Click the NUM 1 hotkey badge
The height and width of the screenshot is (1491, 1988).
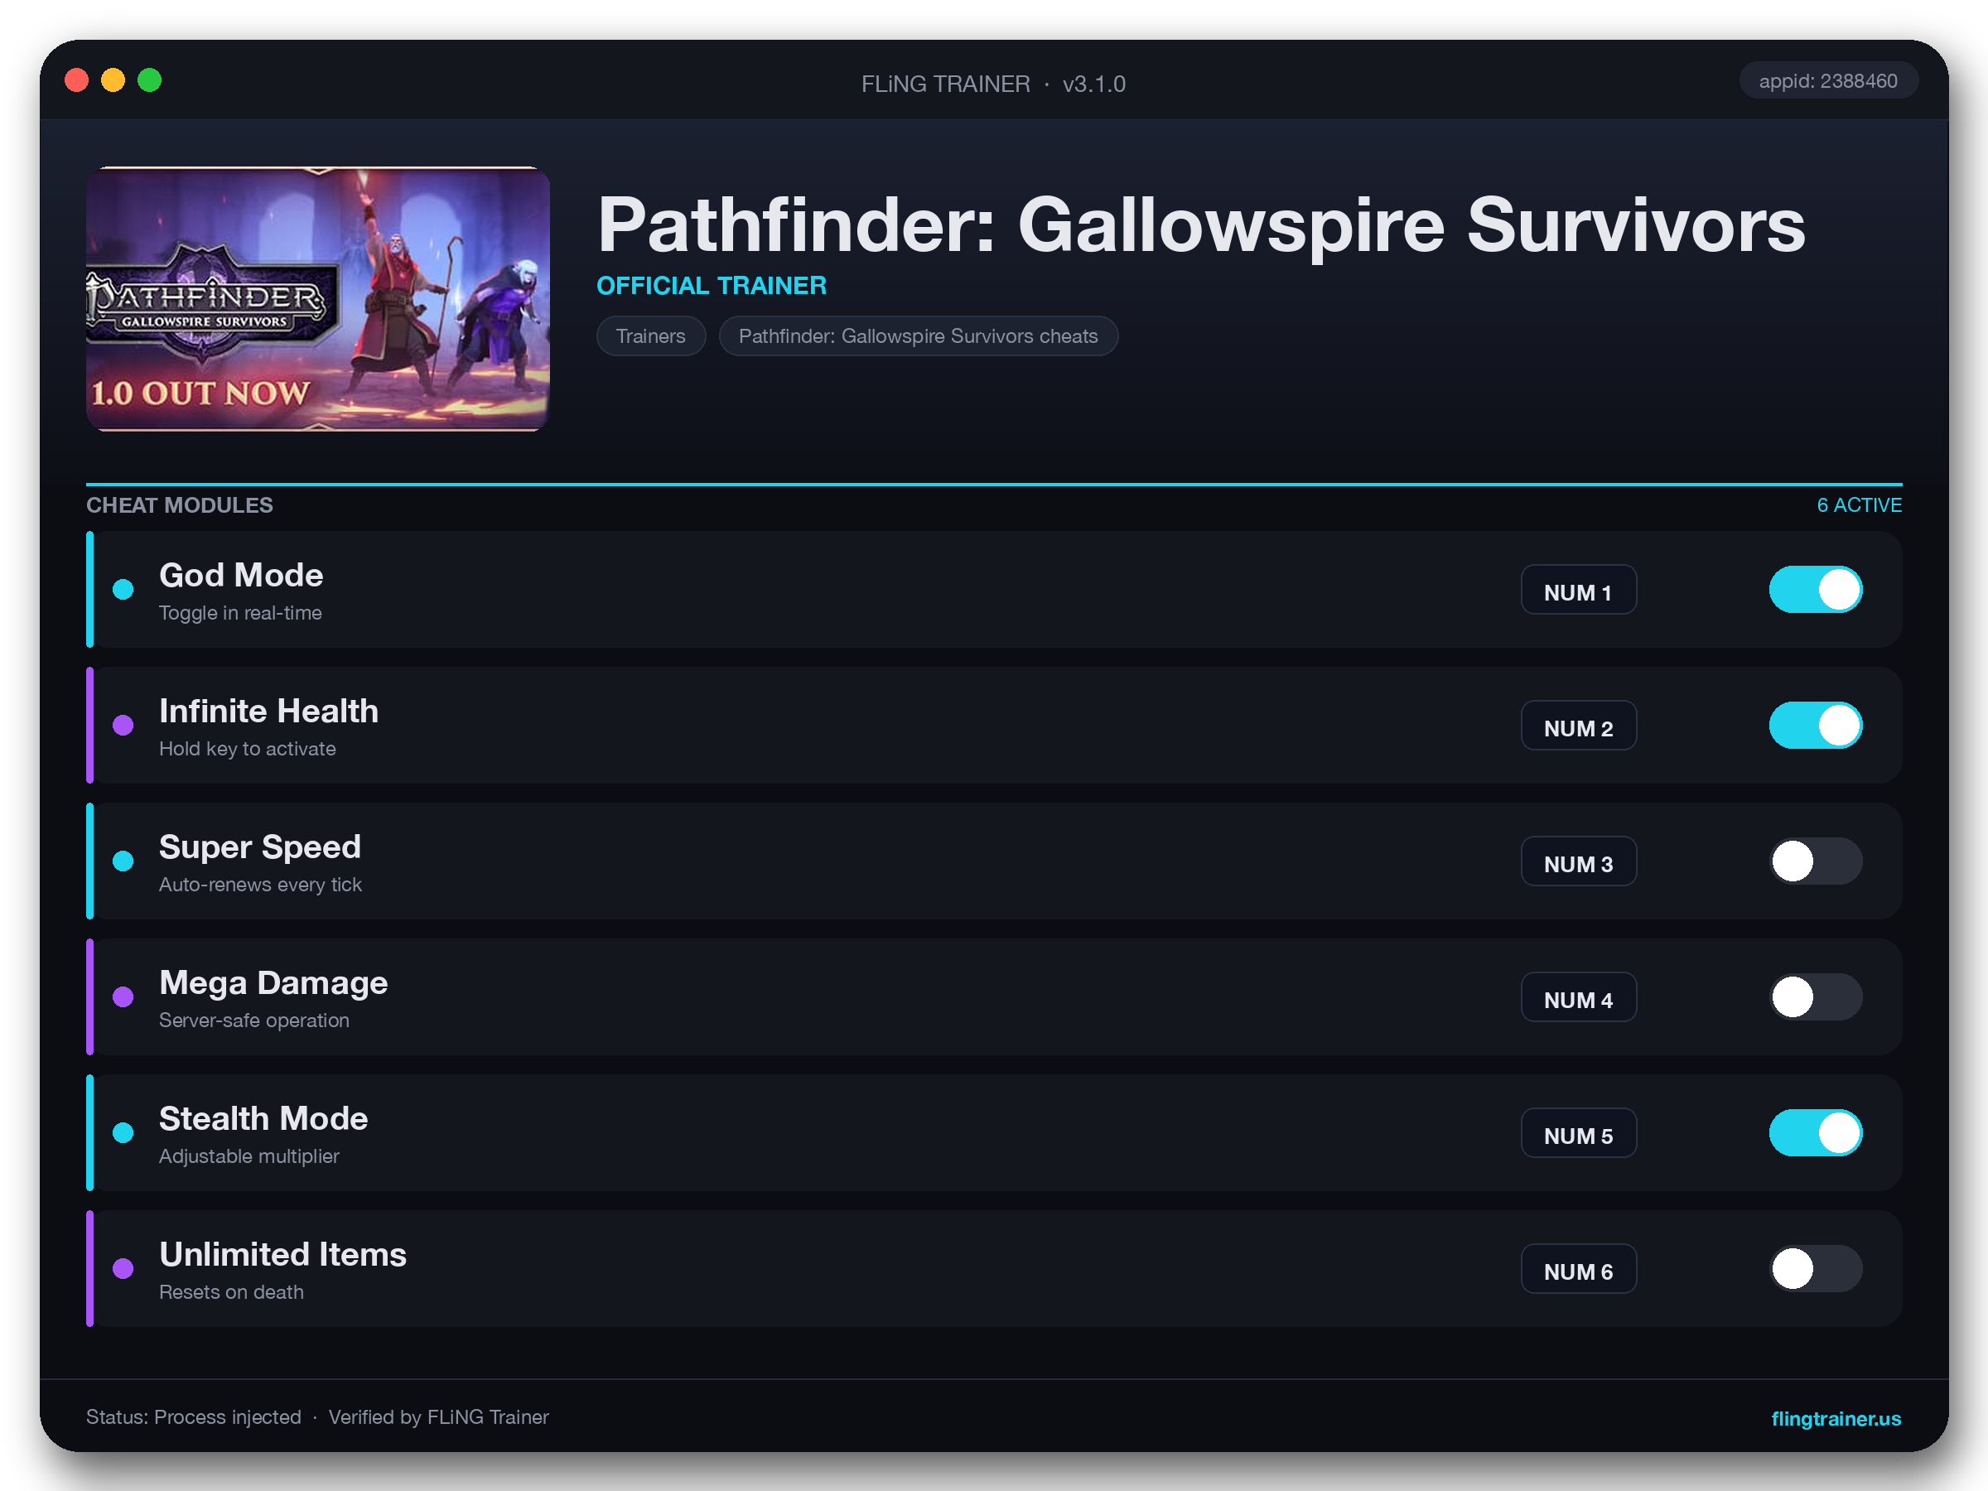click(x=1578, y=591)
